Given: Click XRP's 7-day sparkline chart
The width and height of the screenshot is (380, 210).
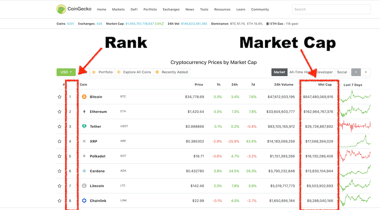Looking at the screenshot, I should coord(355,141).
